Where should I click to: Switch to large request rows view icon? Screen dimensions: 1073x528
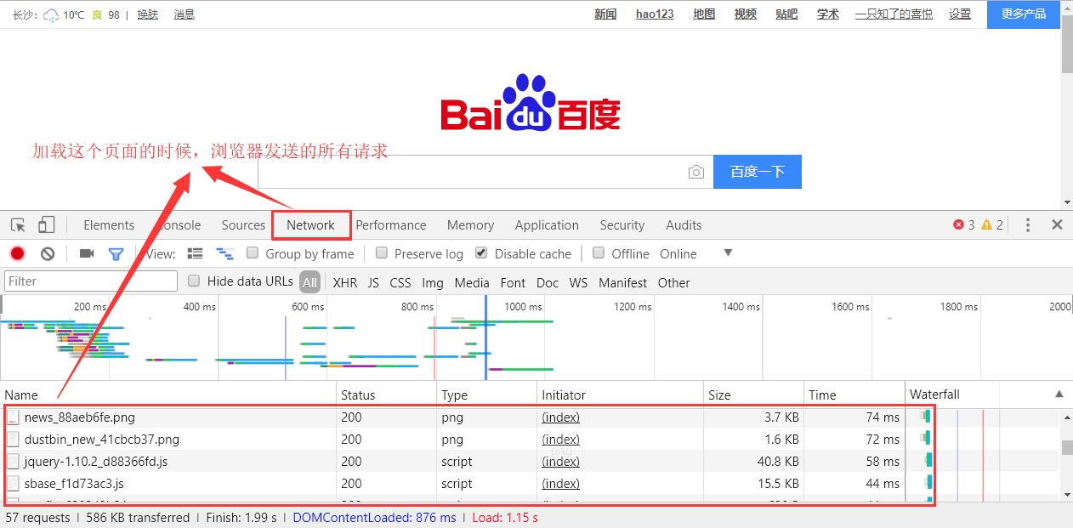tap(196, 253)
